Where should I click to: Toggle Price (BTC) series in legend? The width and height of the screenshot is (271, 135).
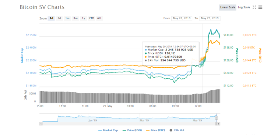point(155,130)
